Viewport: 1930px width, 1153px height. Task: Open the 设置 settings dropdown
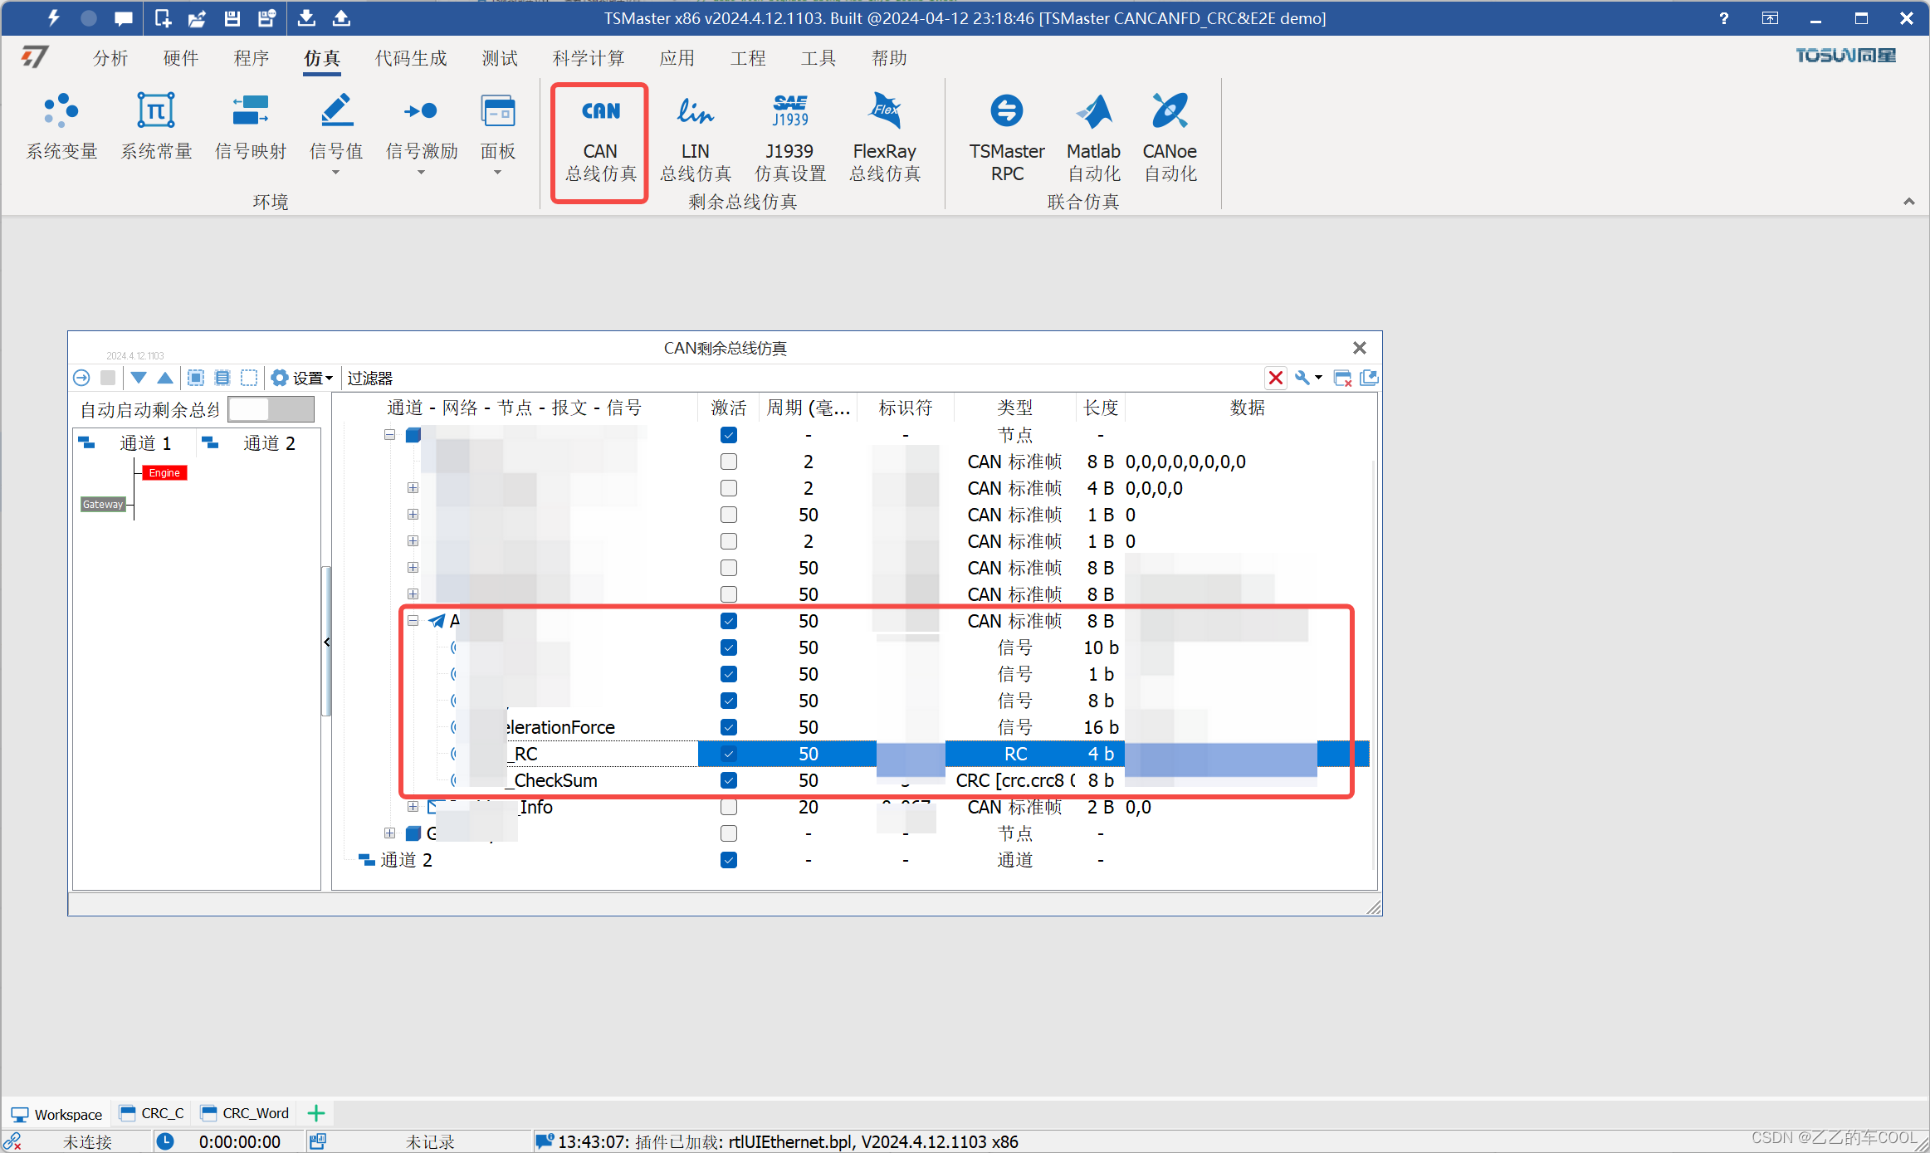302,378
